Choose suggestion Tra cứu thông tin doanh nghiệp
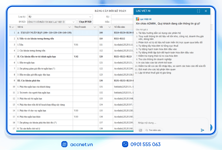 155,59
